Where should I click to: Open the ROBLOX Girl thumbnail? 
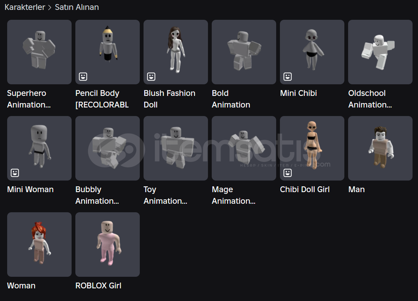pos(107,244)
